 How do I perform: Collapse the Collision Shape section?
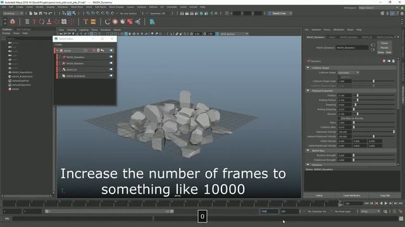coord(308,67)
